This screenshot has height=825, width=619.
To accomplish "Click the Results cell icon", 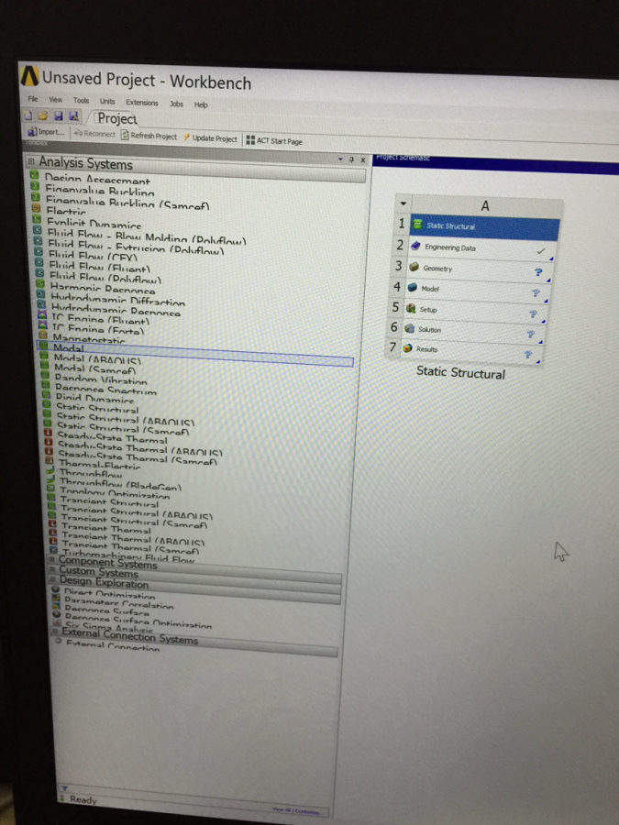I will click(407, 348).
